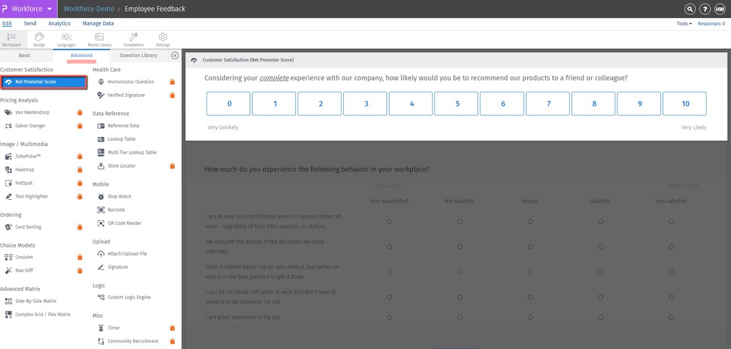Select Neutral for 'I am given autonomy in my job'
731x349 pixels.
530,317
